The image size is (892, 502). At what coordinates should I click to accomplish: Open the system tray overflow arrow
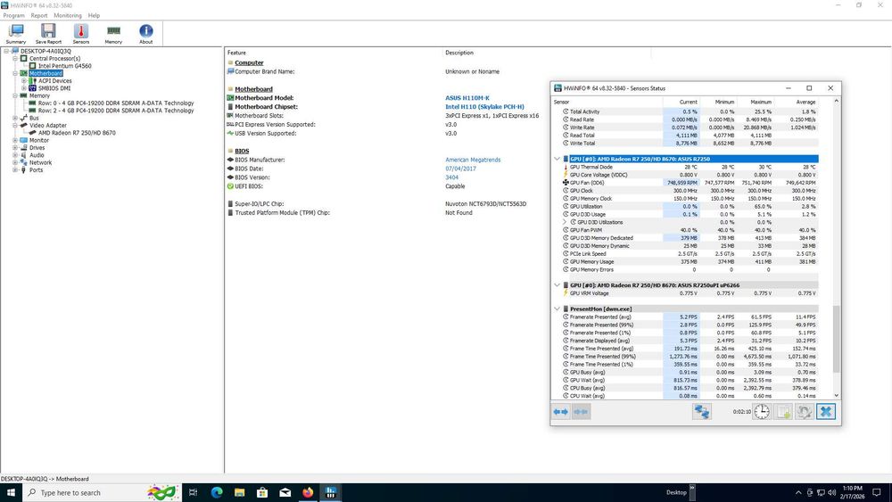[798, 492]
